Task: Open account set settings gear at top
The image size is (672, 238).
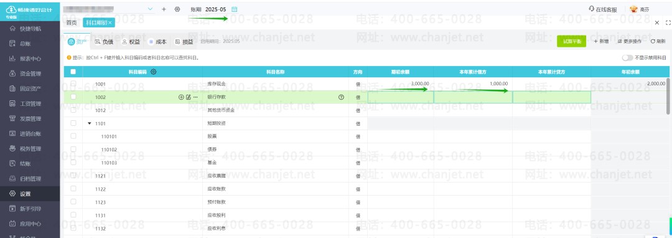Action: pos(177,9)
